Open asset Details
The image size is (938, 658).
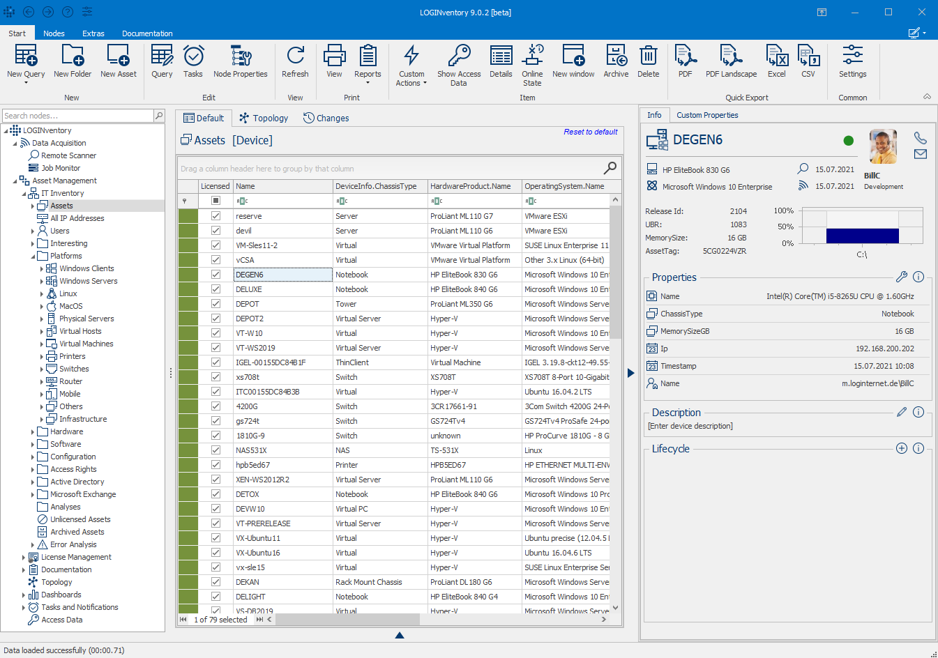coord(501,61)
